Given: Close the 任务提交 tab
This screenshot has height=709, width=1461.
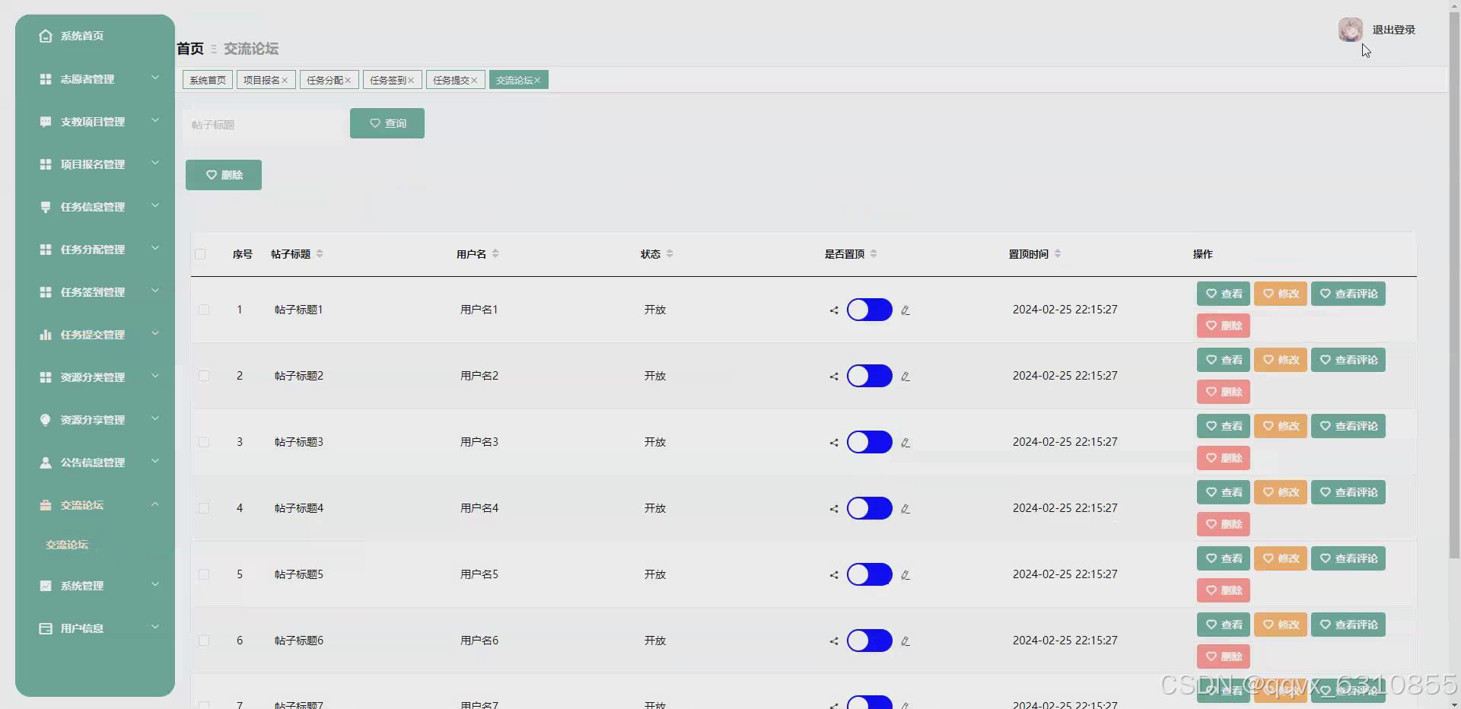Looking at the screenshot, I should pos(474,80).
